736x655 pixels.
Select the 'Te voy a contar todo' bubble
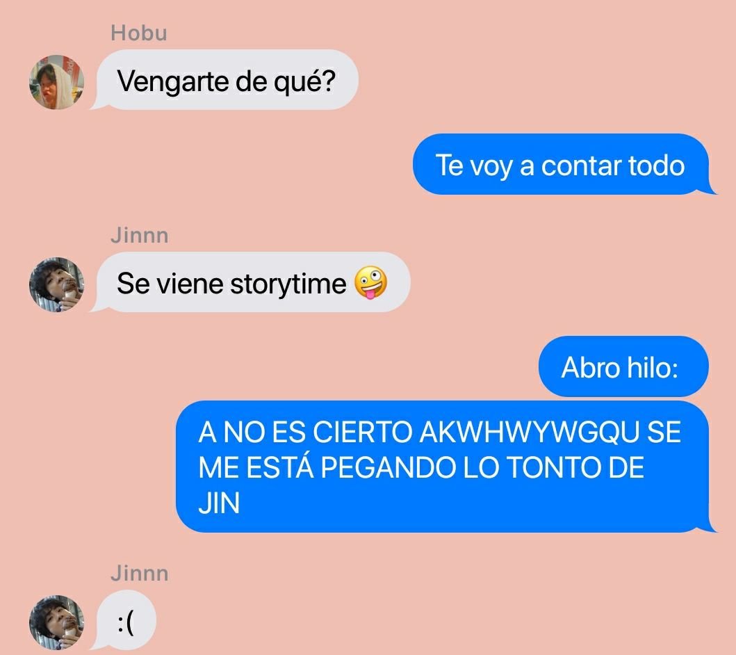[x=564, y=164]
